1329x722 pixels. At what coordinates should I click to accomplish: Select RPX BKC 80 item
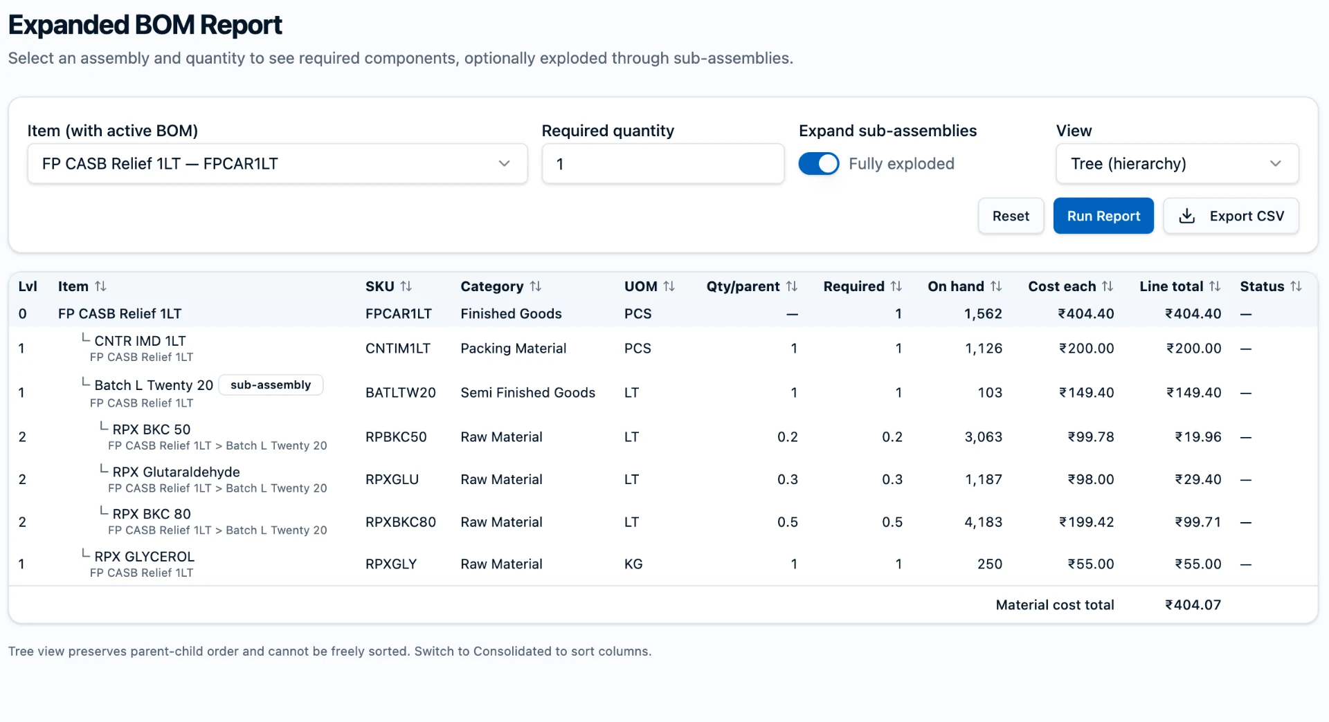(x=152, y=514)
